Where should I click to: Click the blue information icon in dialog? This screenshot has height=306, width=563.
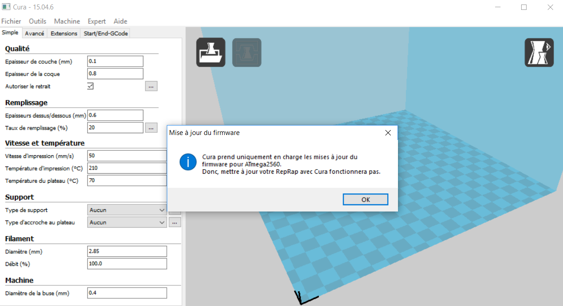click(x=188, y=162)
